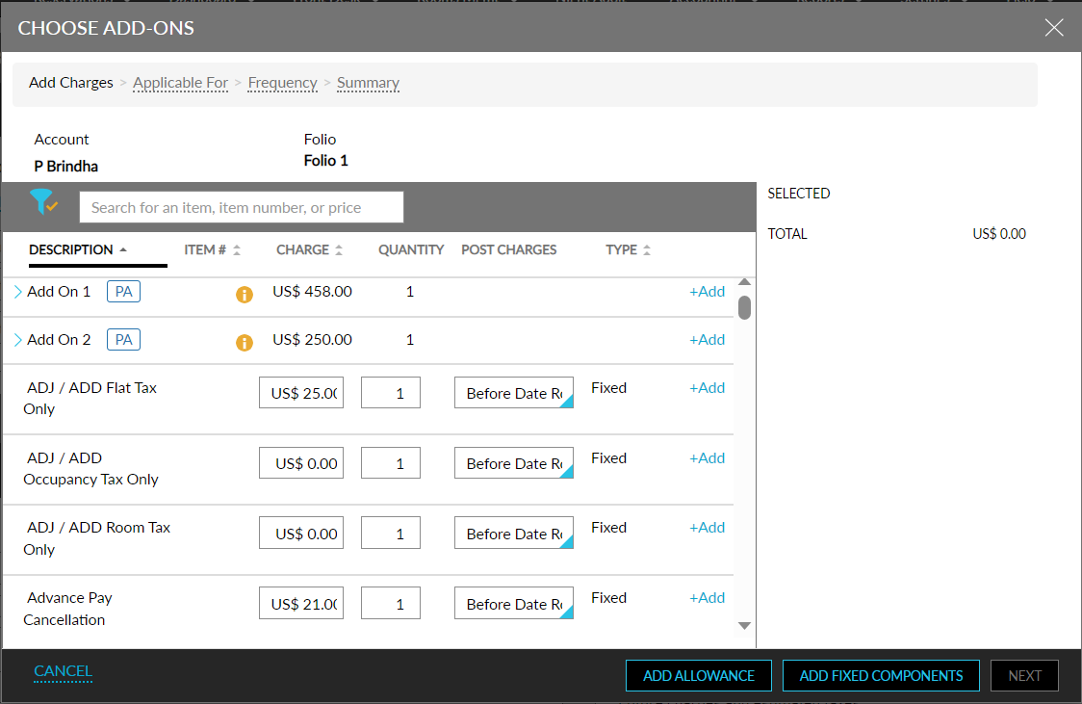The image size is (1082, 704).
Task: Click +Add next to Advance Pay Cancellation
Action: [708, 597]
